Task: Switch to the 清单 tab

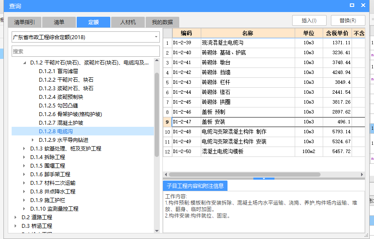Action: coord(59,22)
